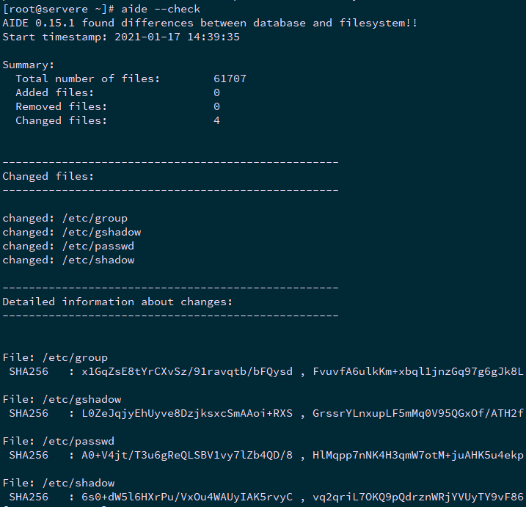Click the 'Changed files:' section heading

tap(48, 176)
